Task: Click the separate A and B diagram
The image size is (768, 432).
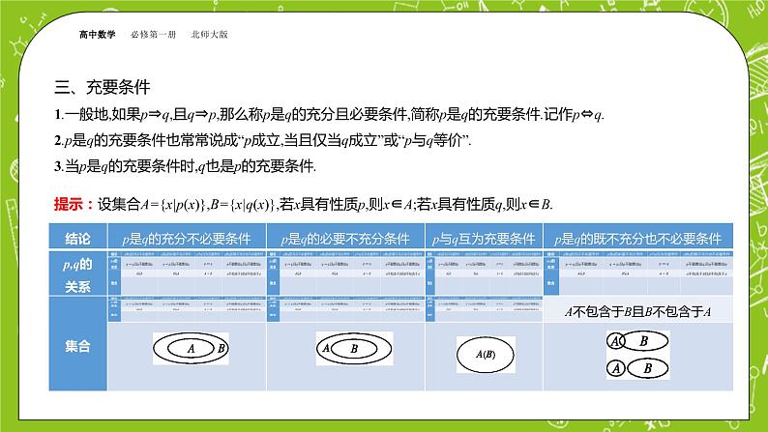Action: pos(637,368)
